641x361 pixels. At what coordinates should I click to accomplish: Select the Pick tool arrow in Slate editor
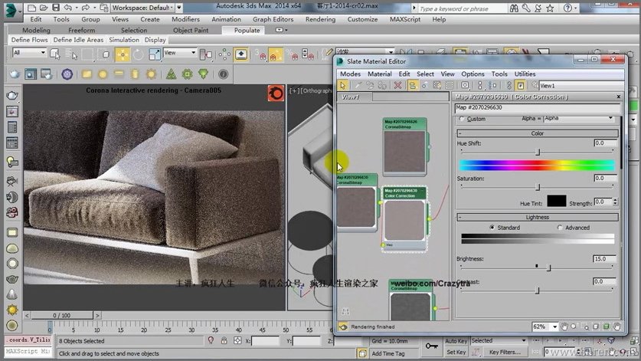(x=342, y=86)
